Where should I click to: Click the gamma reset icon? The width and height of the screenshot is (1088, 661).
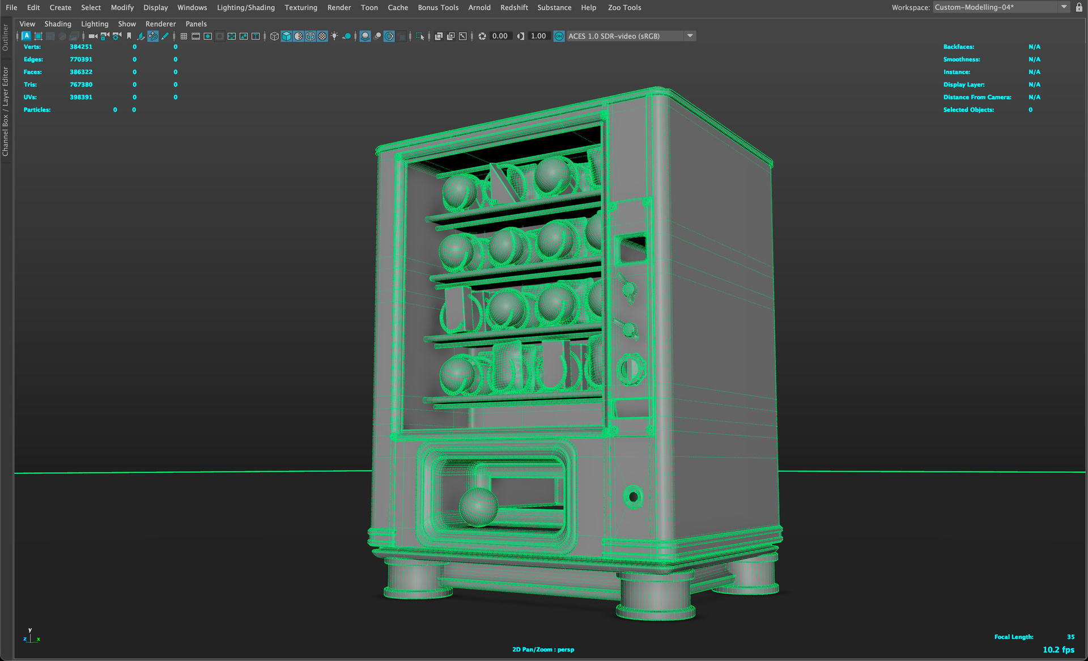pyautogui.click(x=521, y=36)
